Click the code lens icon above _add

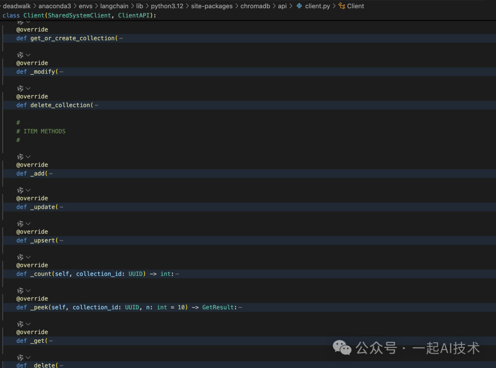(20, 157)
